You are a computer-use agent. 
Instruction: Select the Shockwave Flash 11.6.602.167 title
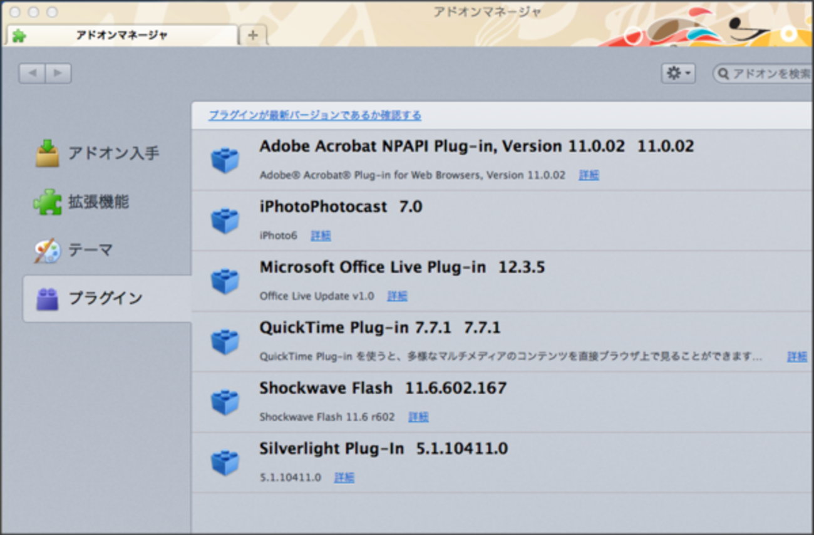[x=383, y=388]
